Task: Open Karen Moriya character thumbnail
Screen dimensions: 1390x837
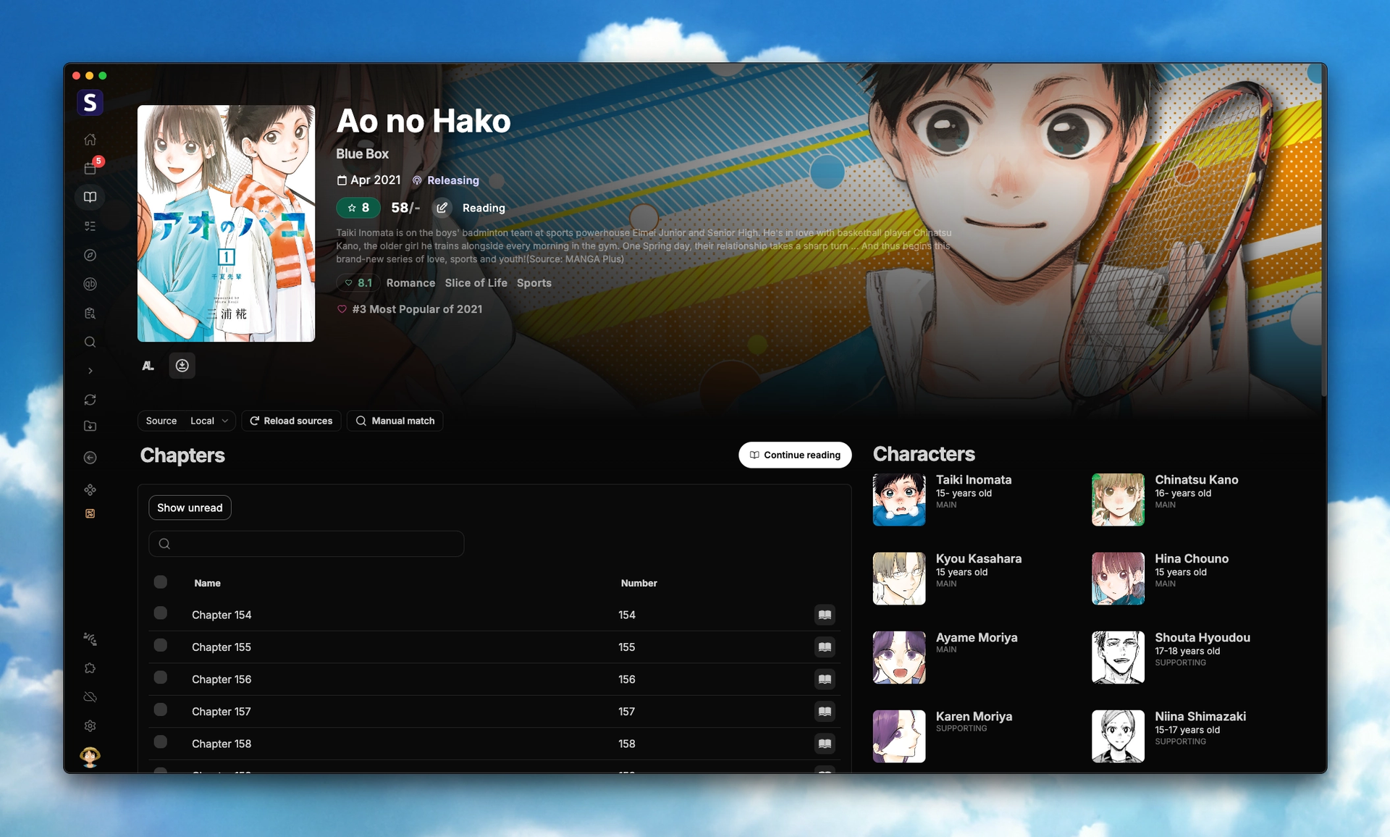Action: click(x=899, y=736)
